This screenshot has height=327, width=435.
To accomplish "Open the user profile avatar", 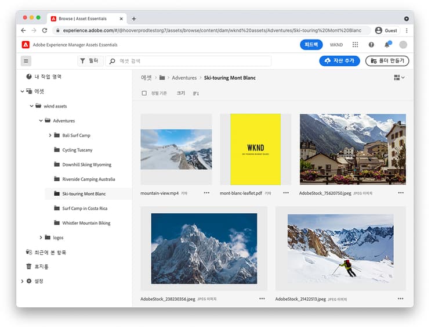I will tap(403, 45).
